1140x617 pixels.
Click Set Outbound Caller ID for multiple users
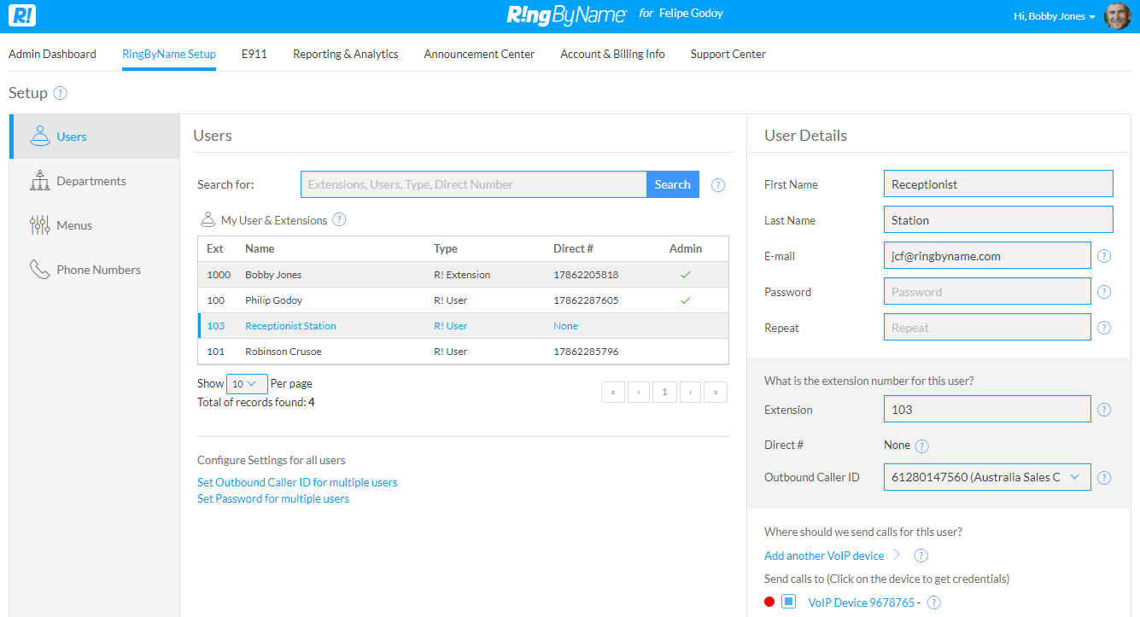tap(297, 482)
